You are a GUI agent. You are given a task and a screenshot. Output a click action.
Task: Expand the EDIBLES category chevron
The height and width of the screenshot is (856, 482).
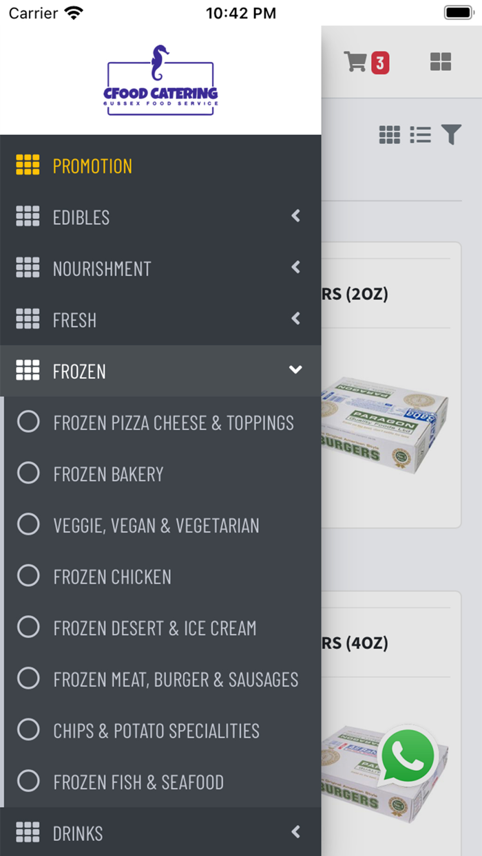point(295,216)
